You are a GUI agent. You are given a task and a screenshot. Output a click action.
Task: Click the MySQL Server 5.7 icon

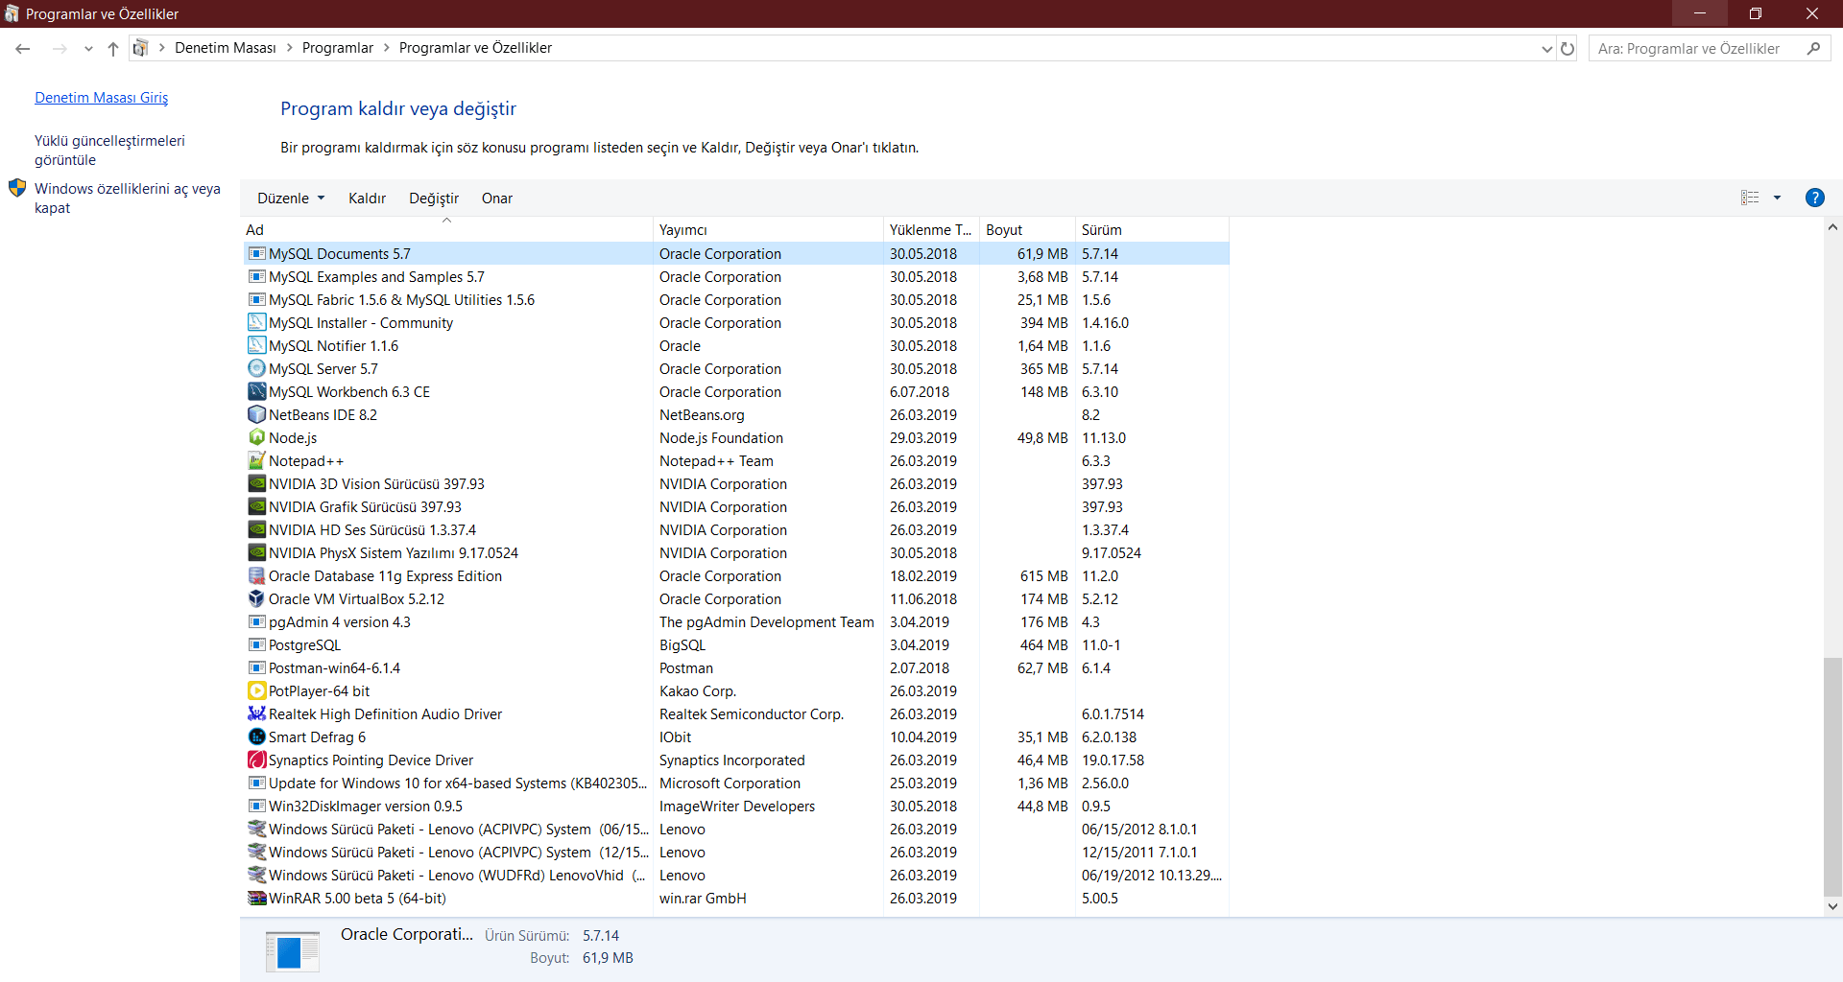[x=256, y=368]
